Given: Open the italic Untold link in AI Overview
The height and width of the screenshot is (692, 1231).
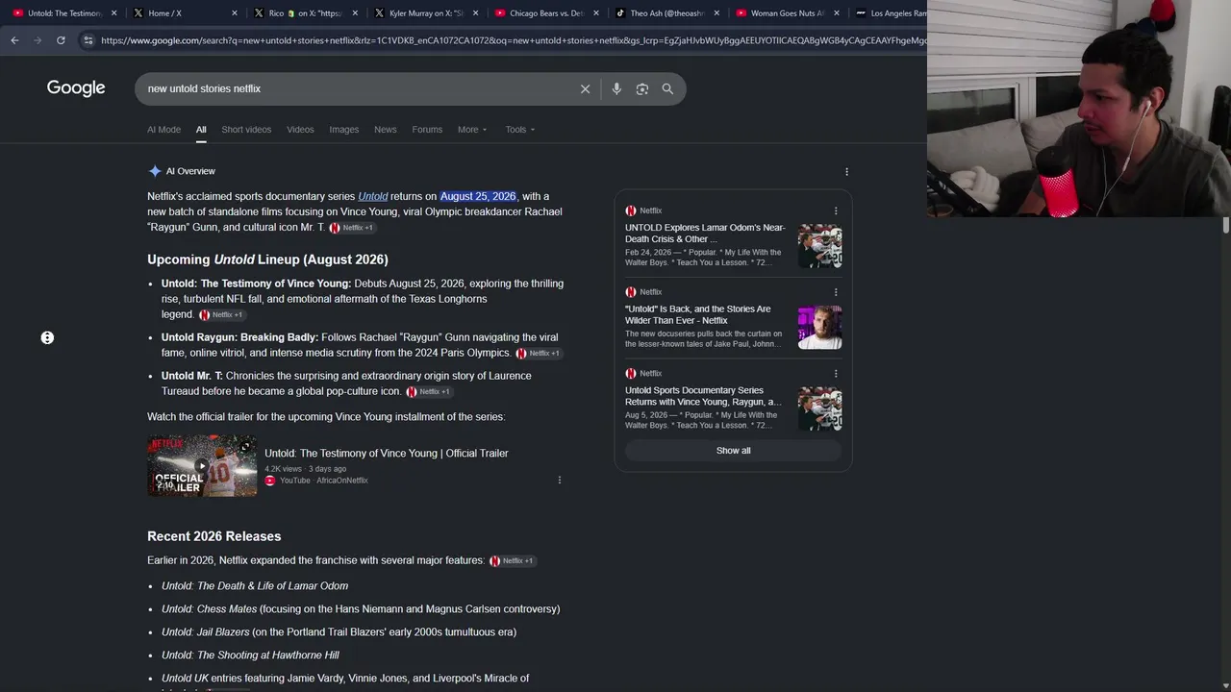Looking at the screenshot, I should (373, 196).
